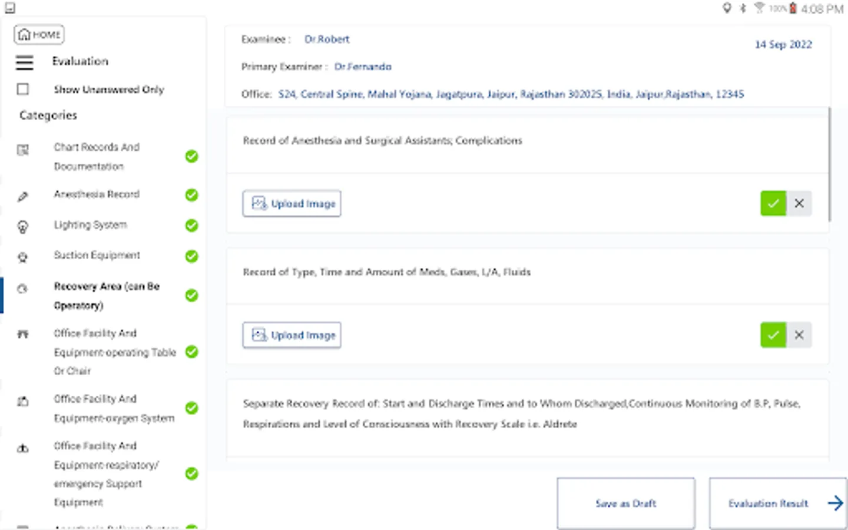The width and height of the screenshot is (848, 530).
Task: Enable Show Unanswered Only checkbox
Action: [23, 89]
